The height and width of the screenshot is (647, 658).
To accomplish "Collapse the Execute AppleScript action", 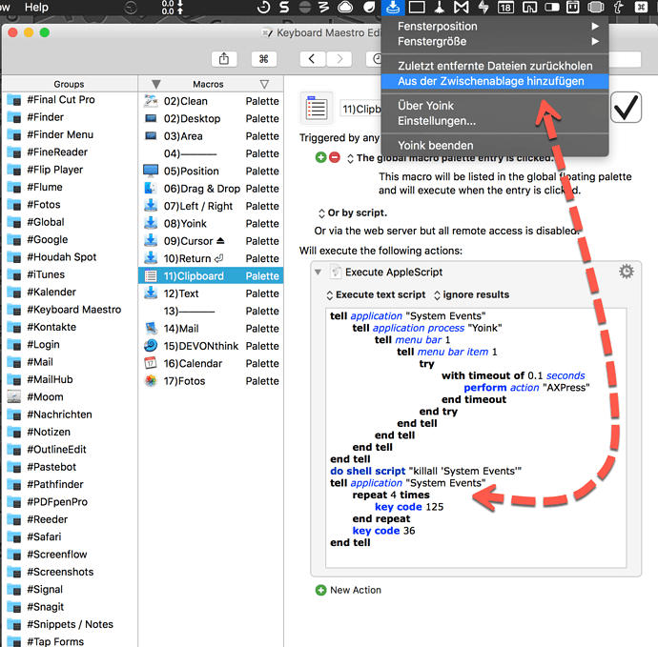I will click(319, 273).
